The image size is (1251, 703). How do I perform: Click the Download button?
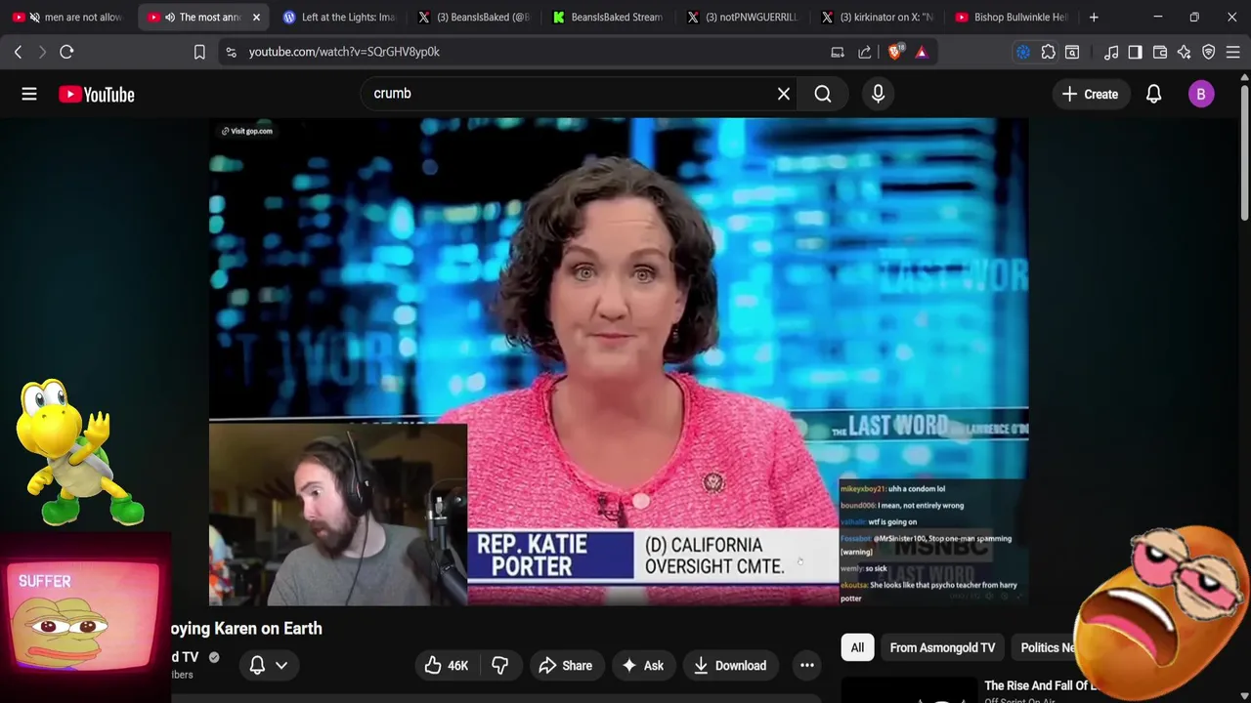[x=730, y=666]
